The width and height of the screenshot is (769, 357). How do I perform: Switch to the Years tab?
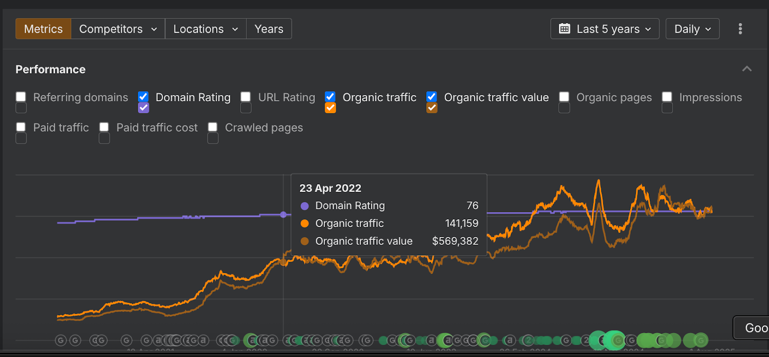click(x=269, y=29)
